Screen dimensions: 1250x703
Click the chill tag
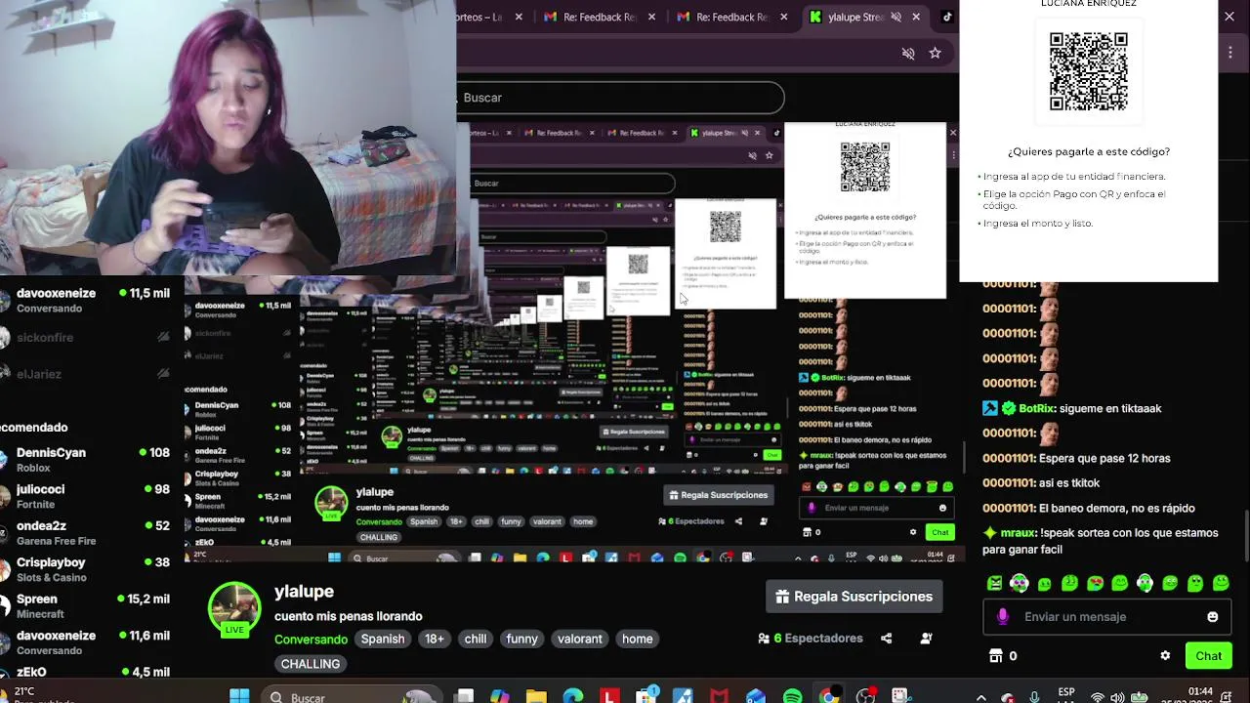click(x=476, y=639)
